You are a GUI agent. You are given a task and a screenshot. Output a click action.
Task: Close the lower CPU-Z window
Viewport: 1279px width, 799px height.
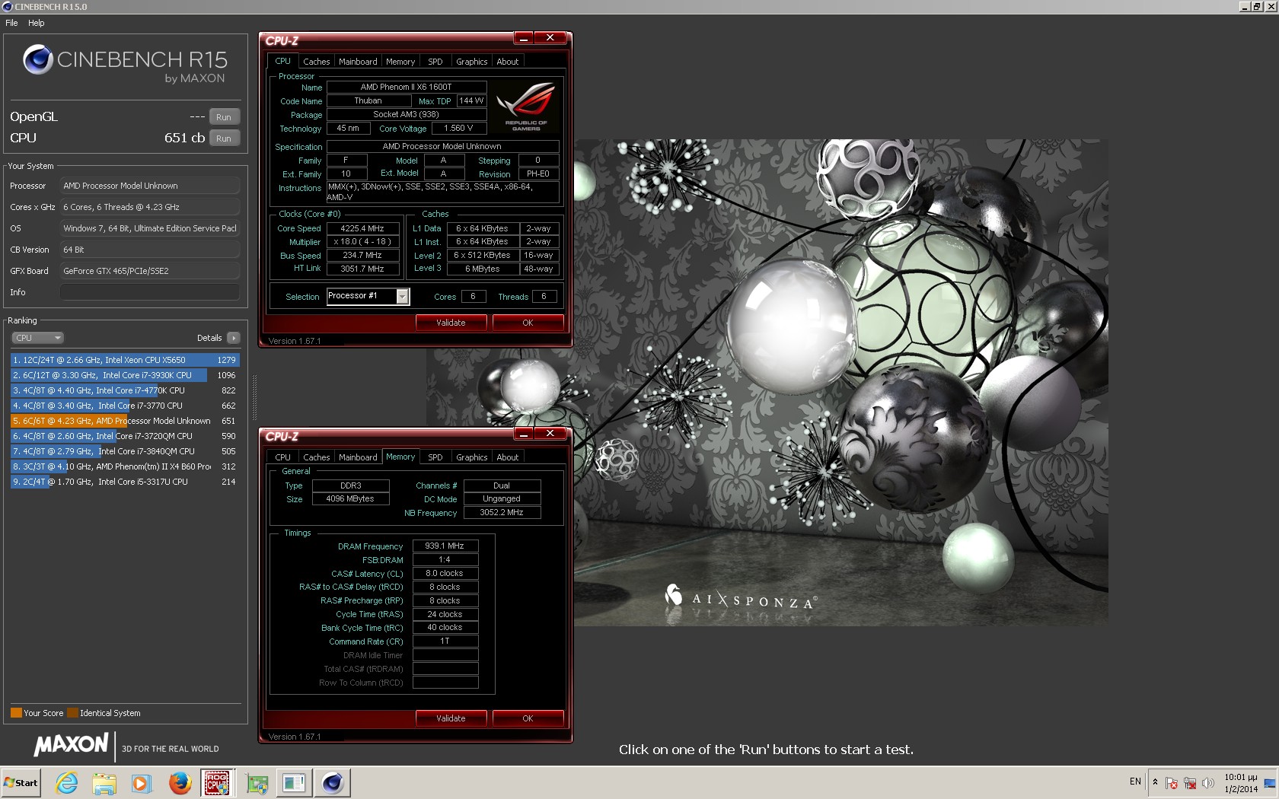[550, 434]
